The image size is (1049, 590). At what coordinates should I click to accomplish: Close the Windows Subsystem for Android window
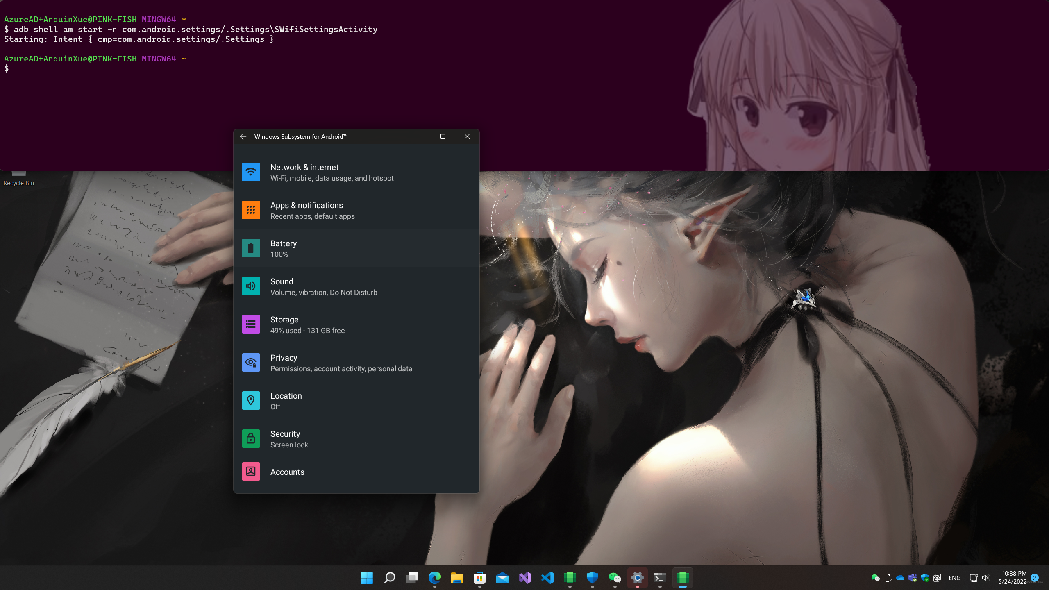click(467, 136)
